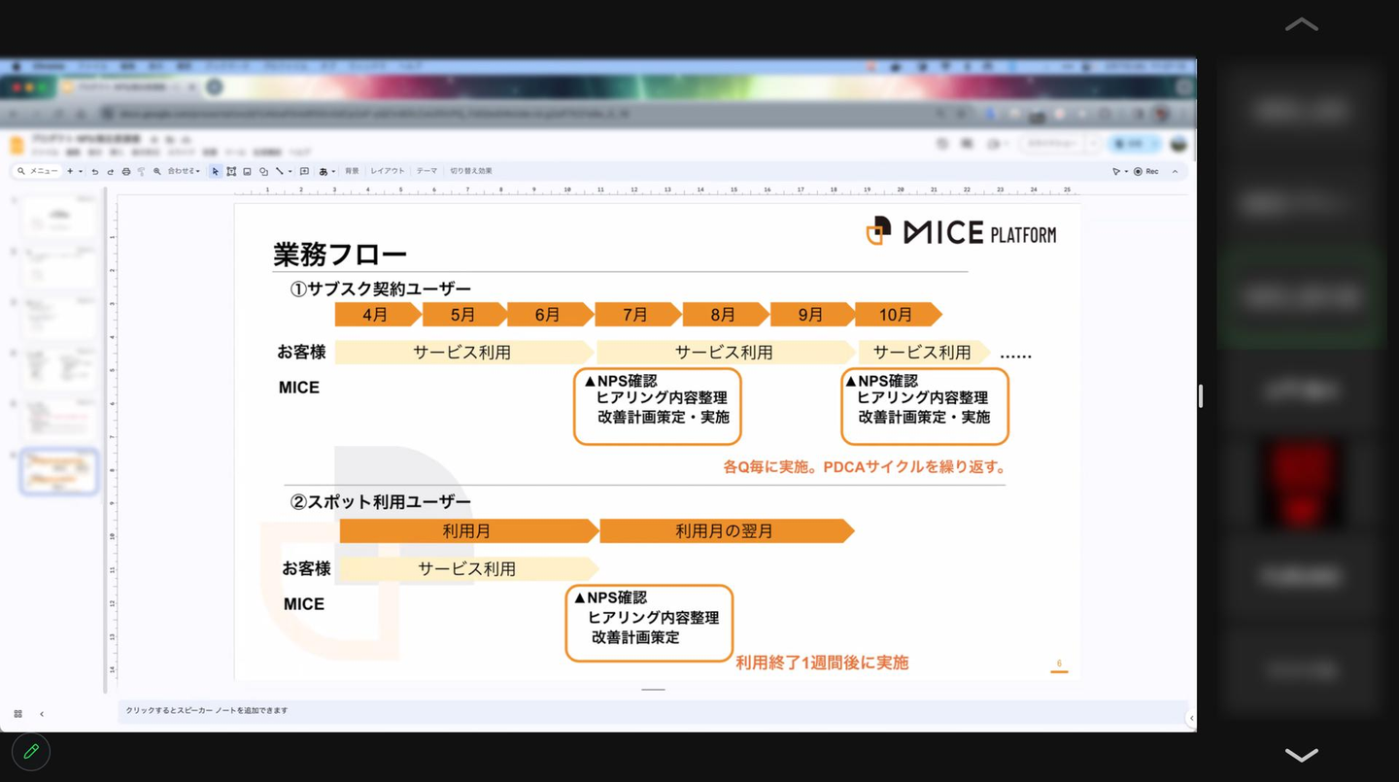
Task: Undo the last action
Action: [95, 171]
